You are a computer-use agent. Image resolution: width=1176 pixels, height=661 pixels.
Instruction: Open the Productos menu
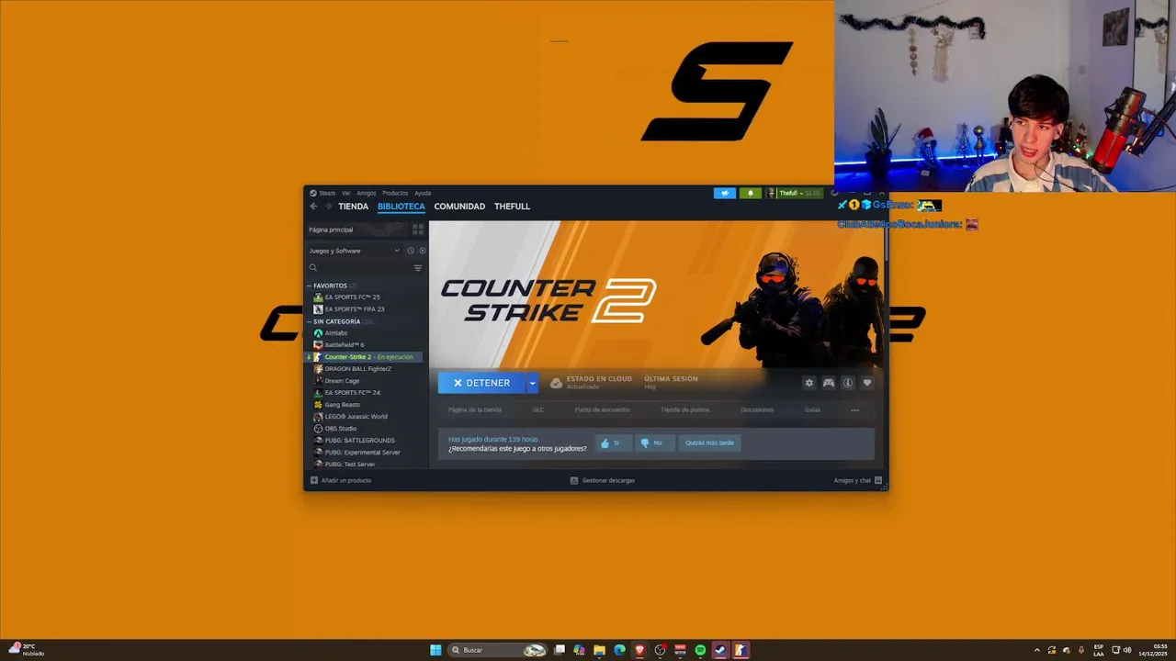[x=395, y=193]
